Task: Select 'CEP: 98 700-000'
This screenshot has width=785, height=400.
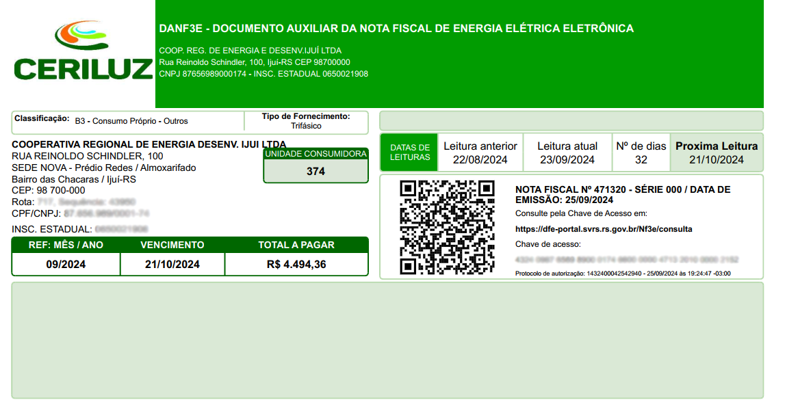Action: coord(49,191)
